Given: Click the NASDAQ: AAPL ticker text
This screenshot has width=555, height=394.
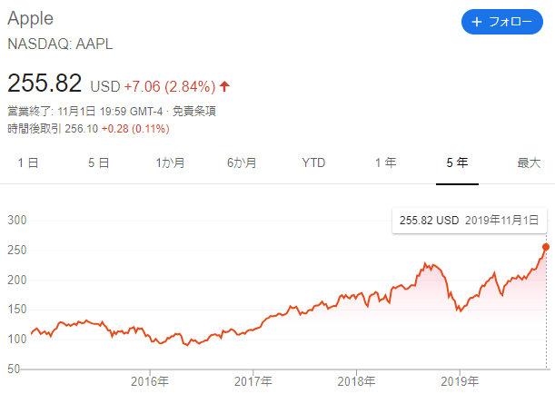Looking at the screenshot, I should 60,44.
